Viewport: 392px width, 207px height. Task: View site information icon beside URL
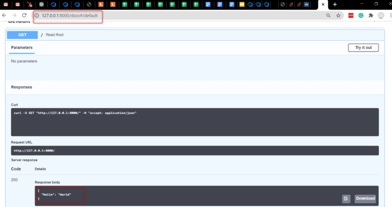37,15
